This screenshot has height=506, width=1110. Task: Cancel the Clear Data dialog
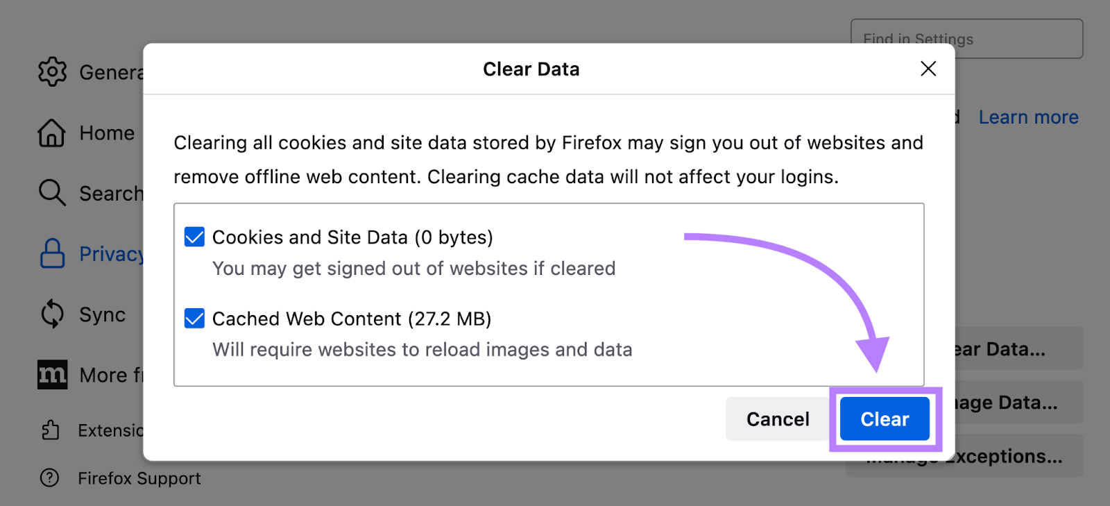point(777,419)
